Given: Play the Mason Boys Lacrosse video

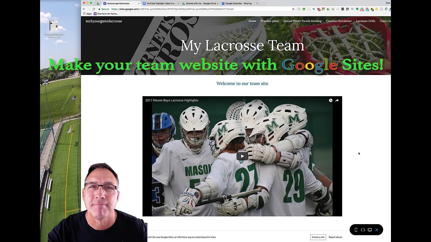Looking at the screenshot, I should click(x=242, y=156).
